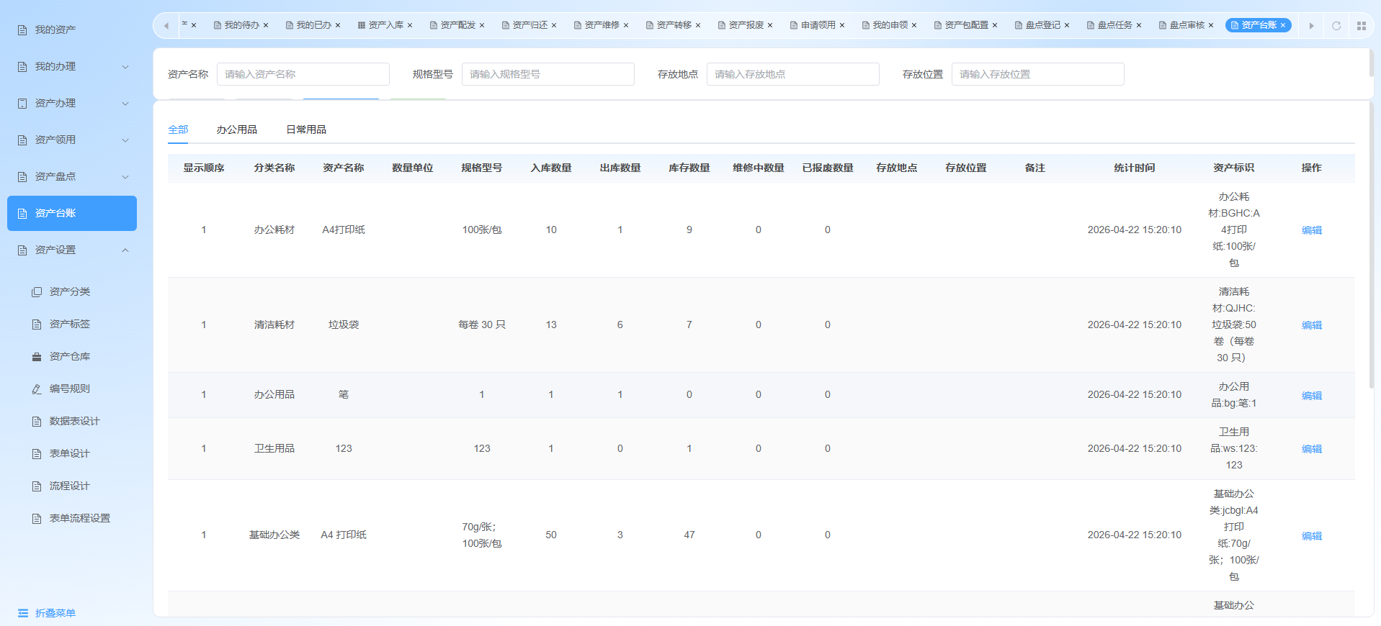This screenshot has height=626, width=1381.
Task: Switch to the 资产包配置 tab
Action: pos(966,25)
